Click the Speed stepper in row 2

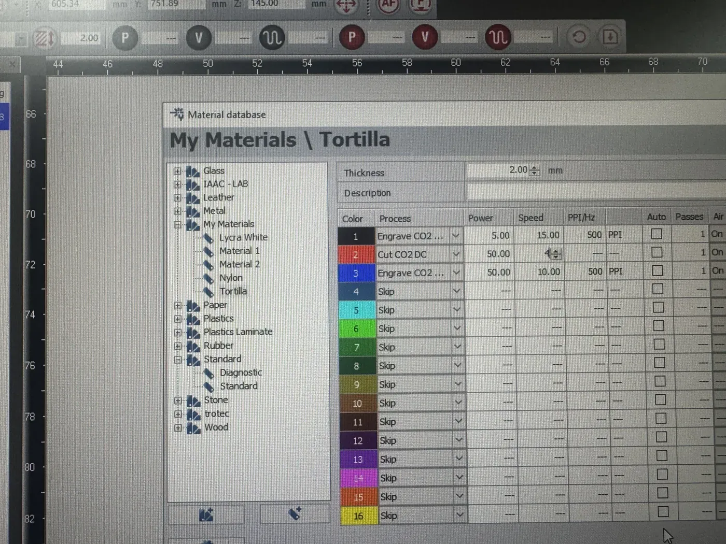pyautogui.click(x=555, y=254)
